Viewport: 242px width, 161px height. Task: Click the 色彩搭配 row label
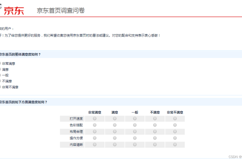tap(76, 125)
